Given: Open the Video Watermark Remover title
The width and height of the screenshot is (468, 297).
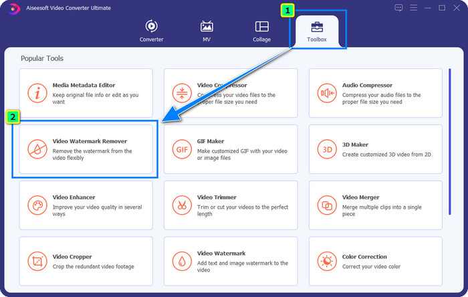Looking at the screenshot, I should (90, 141).
